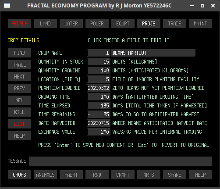Click time remaining field showing -35
Image resolution: width=220 pixels, height=189 pixels.
point(99,114)
